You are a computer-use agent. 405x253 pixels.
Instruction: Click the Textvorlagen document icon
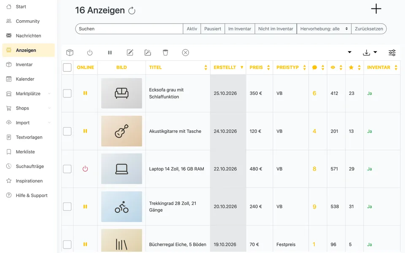click(9, 137)
